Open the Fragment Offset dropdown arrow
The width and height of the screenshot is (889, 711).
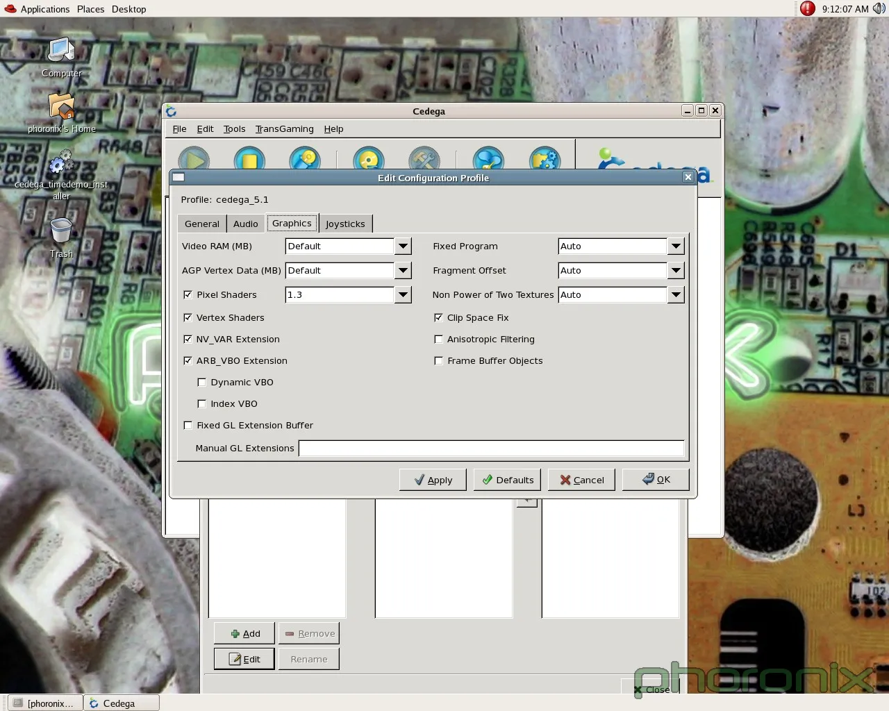click(x=676, y=270)
